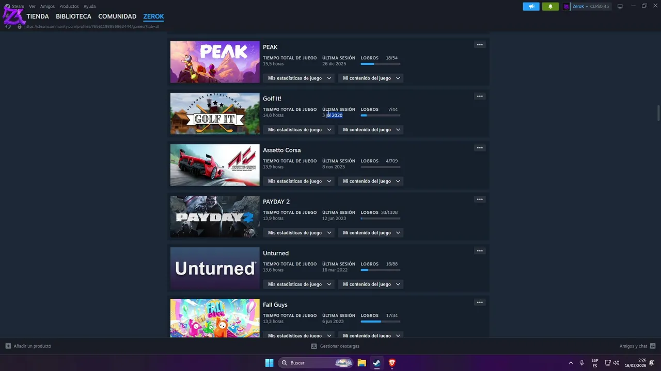This screenshot has width=661, height=371.
Task: Click Unturned achievements progress bar
Action: [x=381, y=270]
